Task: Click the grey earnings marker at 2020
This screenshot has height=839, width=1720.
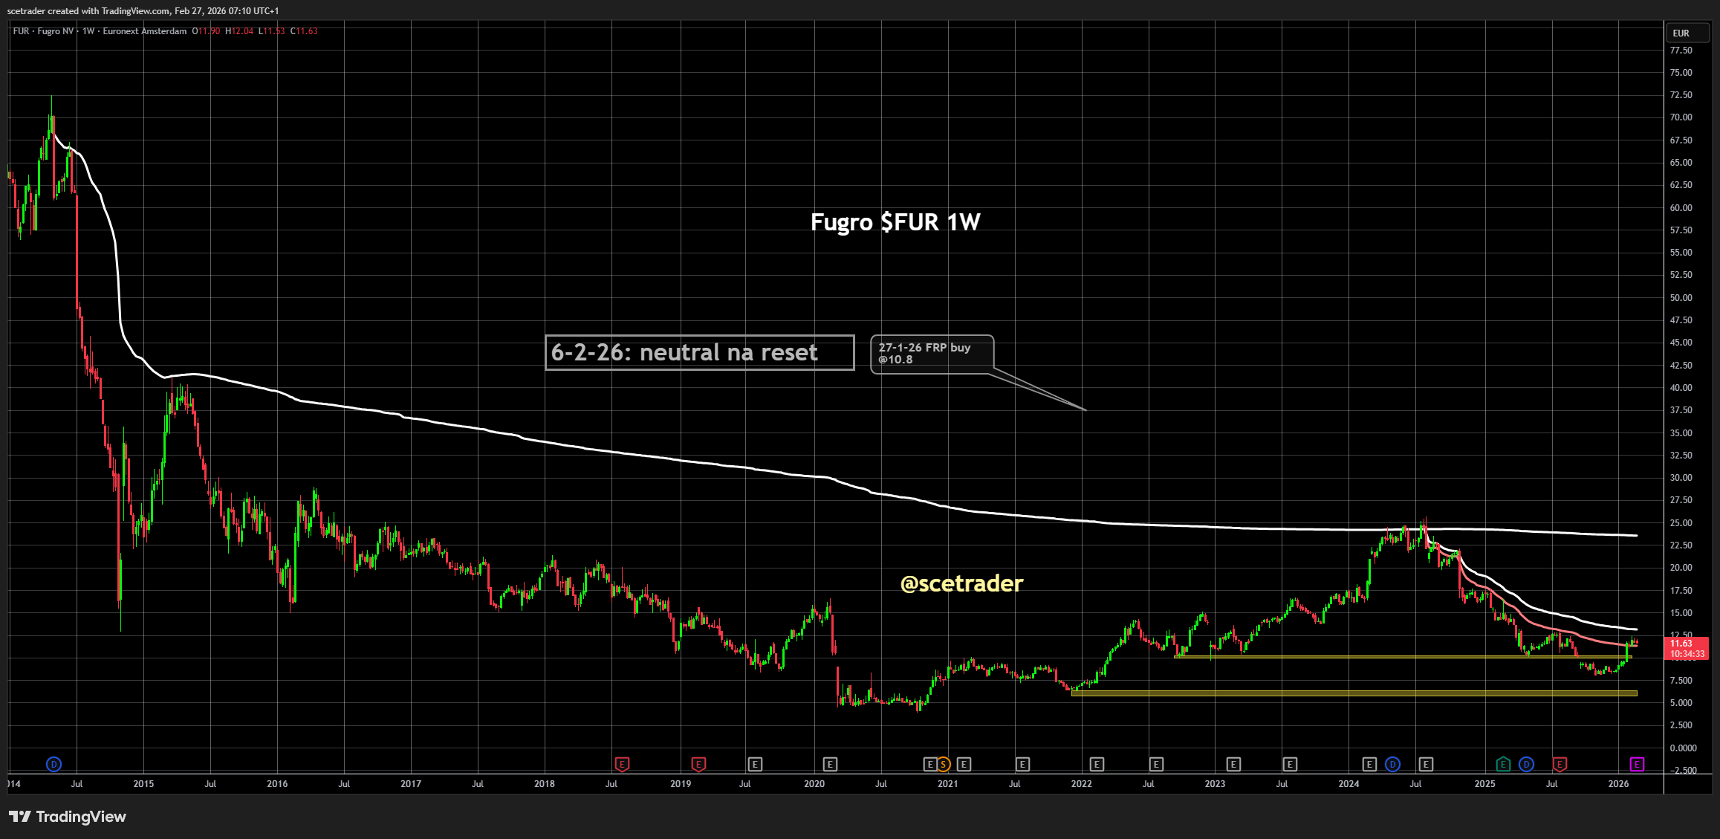Action: click(830, 764)
